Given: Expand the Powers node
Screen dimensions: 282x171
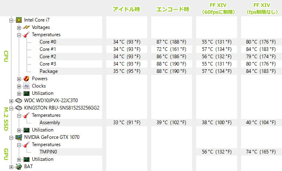Looking at the screenshot, I should 19,79.
